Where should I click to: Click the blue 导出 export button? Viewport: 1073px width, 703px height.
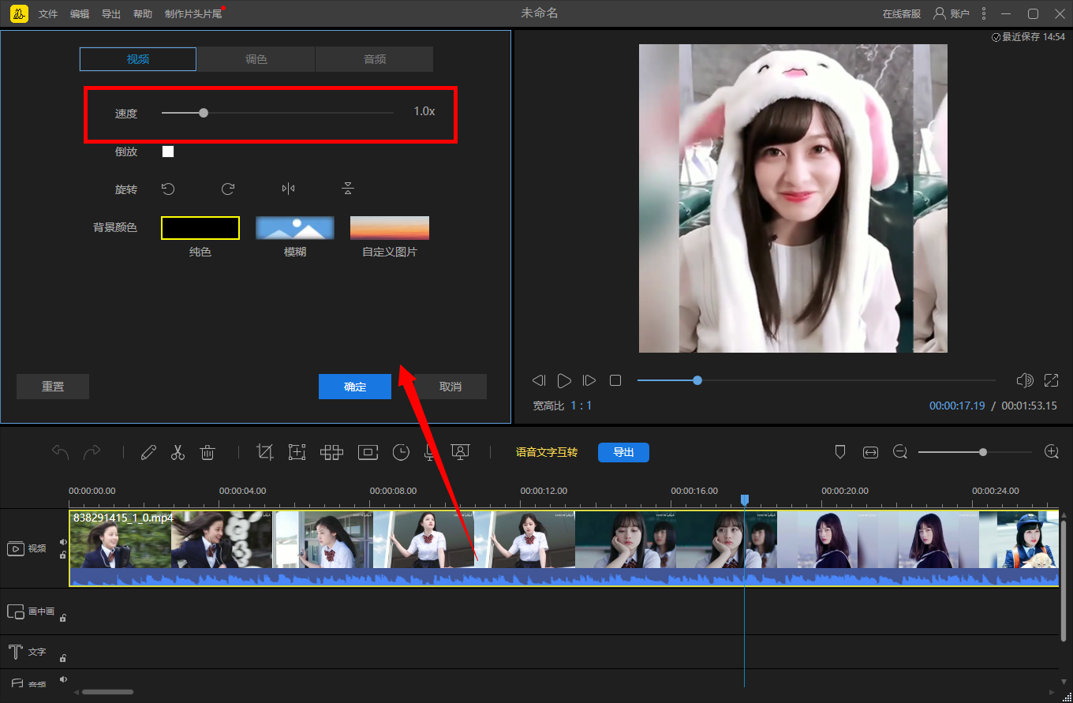(623, 452)
